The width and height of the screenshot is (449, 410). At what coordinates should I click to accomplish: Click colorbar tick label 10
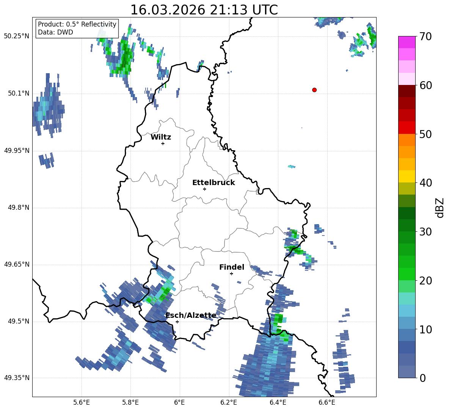[425, 329]
